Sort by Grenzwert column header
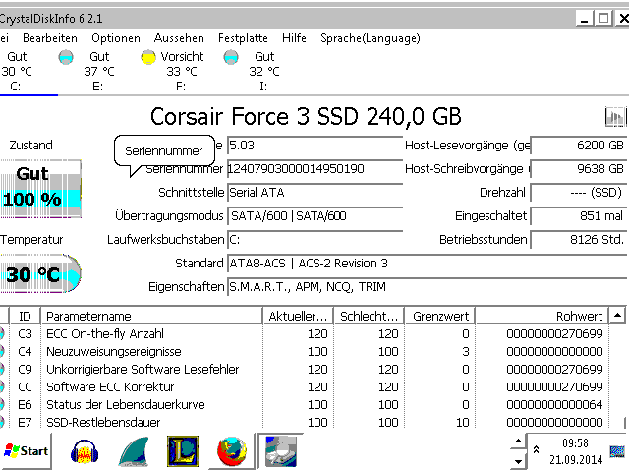Screen dimensions: 629x472 [439, 317]
